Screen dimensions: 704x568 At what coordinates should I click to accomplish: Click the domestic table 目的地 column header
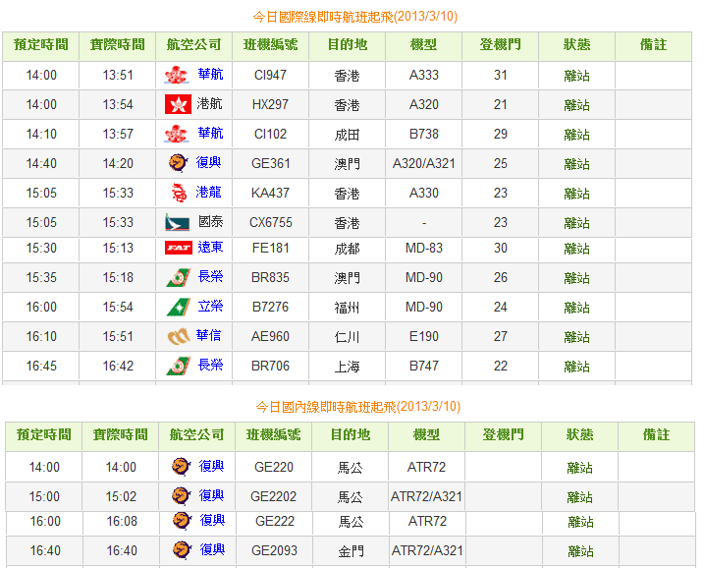(351, 436)
